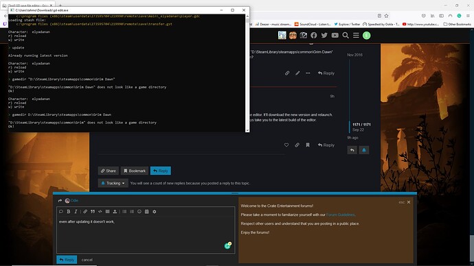474x266 pixels.
Task: Toggle bold formatting in composer
Action: [x=69, y=212]
